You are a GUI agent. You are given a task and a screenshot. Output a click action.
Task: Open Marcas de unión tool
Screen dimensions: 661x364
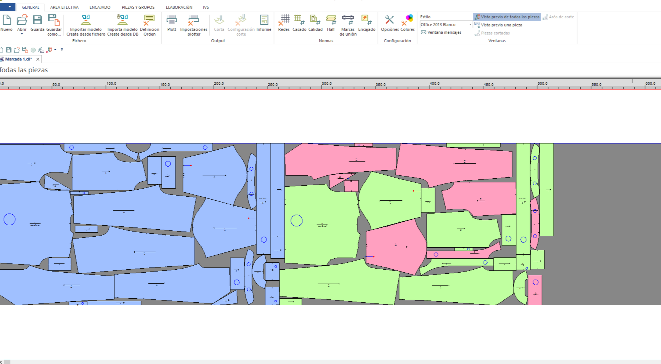(348, 20)
